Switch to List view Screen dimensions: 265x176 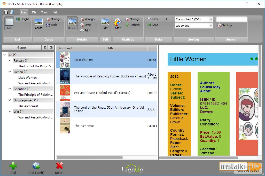(x=9, y=24)
